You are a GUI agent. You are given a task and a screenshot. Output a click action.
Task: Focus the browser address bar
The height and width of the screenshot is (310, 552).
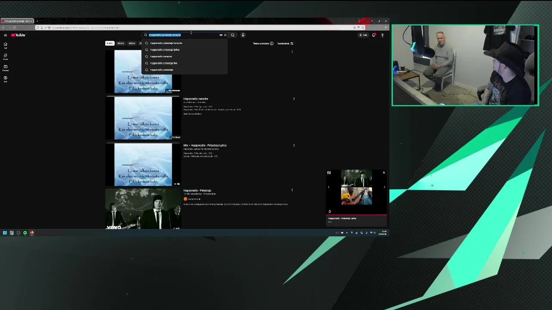pyautogui.click(x=199, y=28)
